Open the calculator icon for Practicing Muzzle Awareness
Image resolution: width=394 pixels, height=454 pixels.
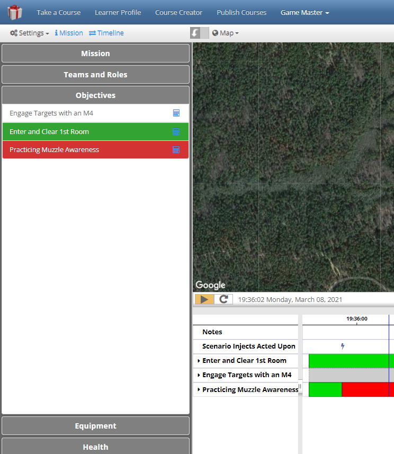(x=176, y=149)
